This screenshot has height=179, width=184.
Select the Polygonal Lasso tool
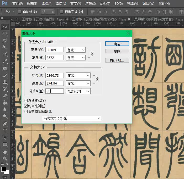(5, 41)
